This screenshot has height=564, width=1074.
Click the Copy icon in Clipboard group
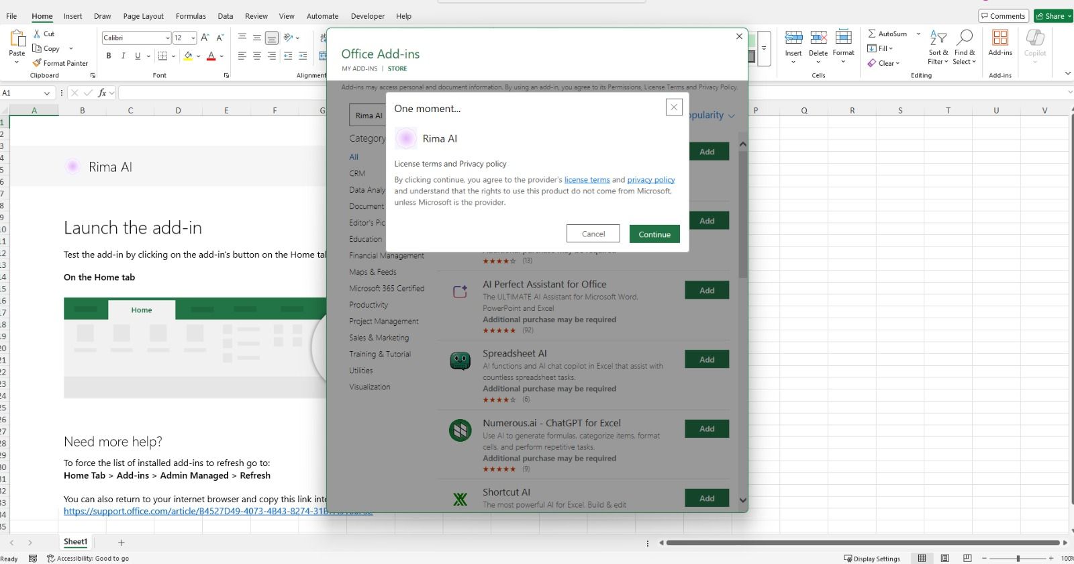38,48
